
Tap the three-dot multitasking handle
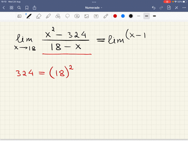point(94,2)
